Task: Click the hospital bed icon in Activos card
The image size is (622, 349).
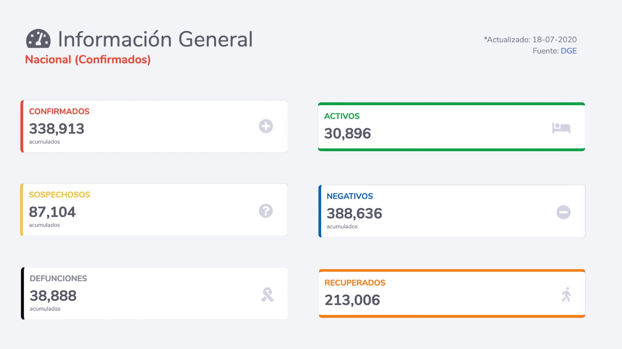Action: [x=561, y=128]
